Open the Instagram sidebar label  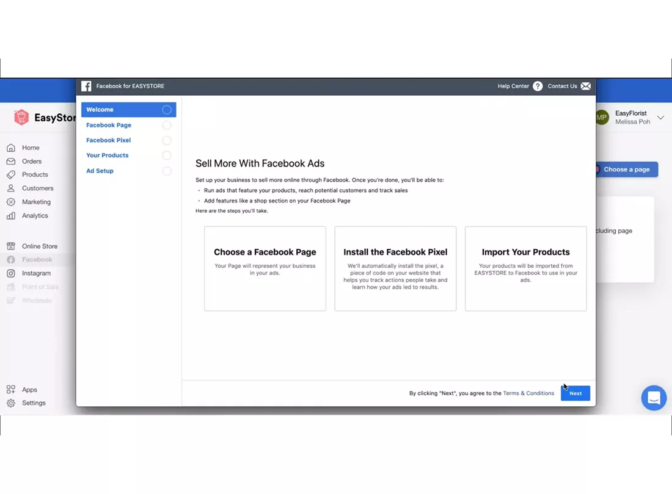click(37, 273)
